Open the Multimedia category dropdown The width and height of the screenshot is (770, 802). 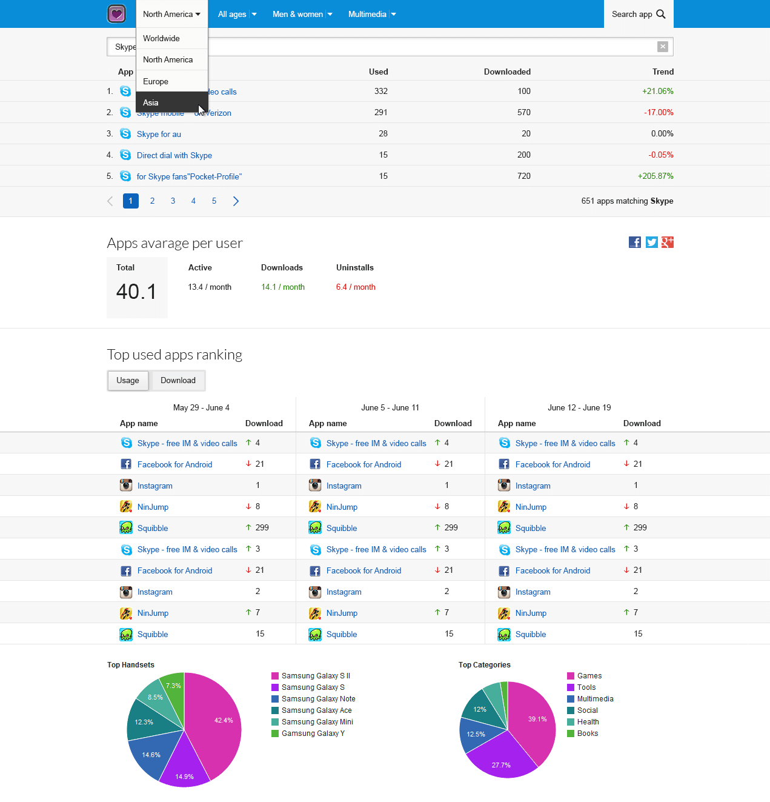pyautogui.click(x=371, y=14)
